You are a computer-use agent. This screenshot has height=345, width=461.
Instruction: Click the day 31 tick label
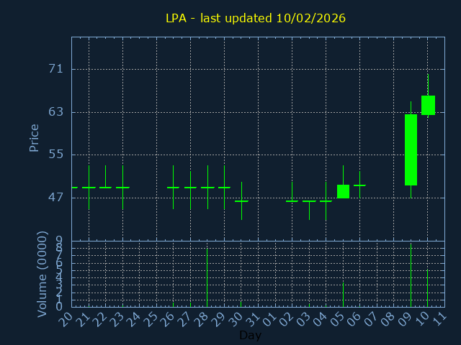253,318
